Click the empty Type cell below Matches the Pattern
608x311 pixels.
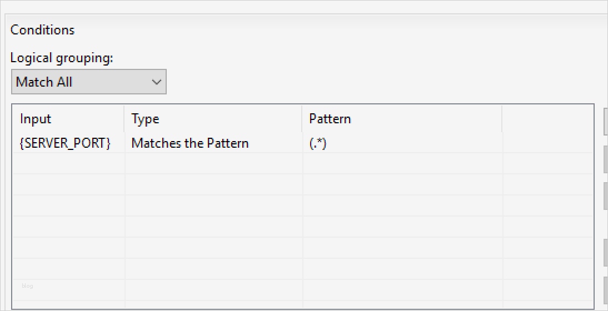213,164
